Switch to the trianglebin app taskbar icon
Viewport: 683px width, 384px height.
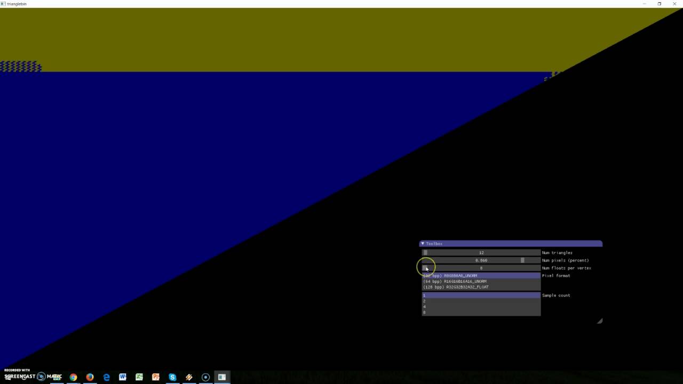point(222,377)
